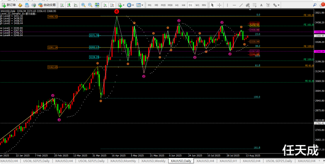Click the chart shift triangle marker

(x=250, y=10)
